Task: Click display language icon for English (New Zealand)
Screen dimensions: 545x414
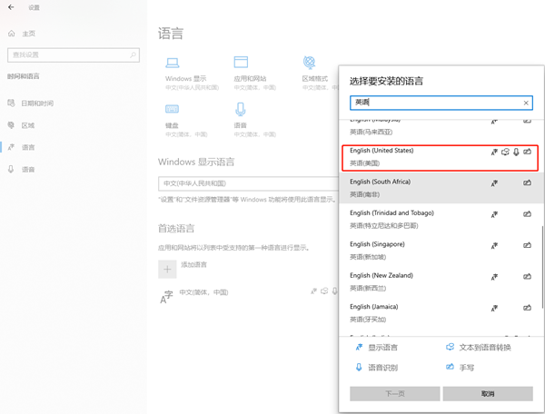Action: (x=494, y=277)
